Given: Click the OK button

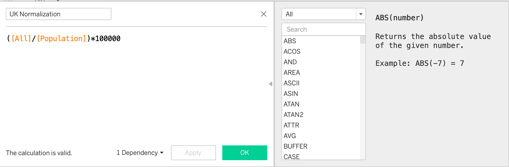Looking at the screenshot, I should click(x=244, y=153).
